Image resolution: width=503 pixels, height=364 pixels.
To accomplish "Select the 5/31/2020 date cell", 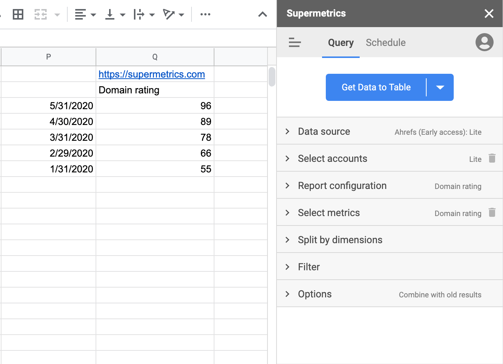I will (x=49, y=106).
